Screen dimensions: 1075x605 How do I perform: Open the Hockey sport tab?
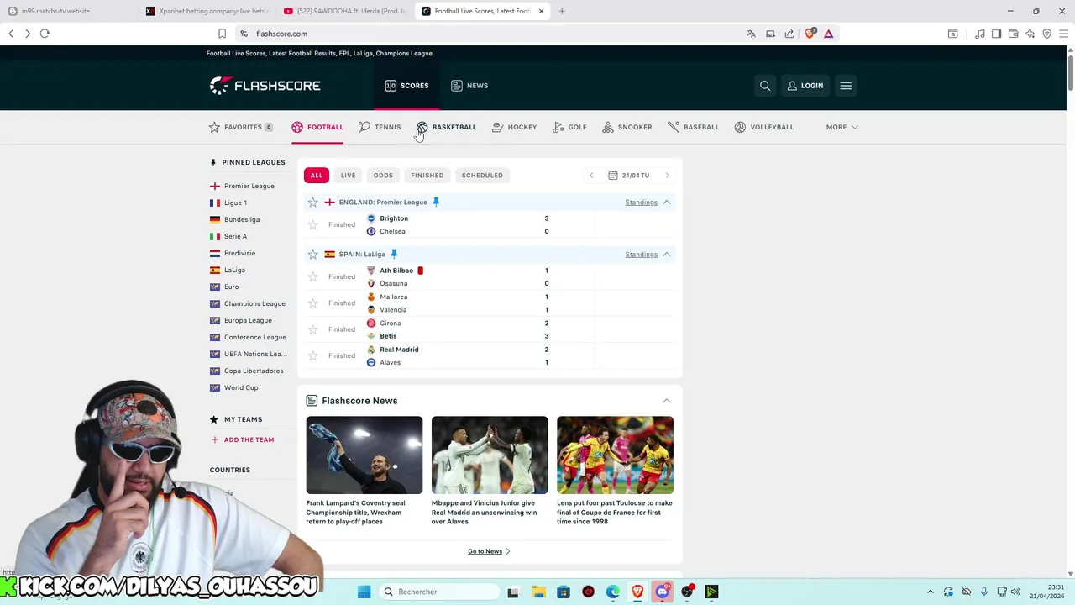coord(514,127)
